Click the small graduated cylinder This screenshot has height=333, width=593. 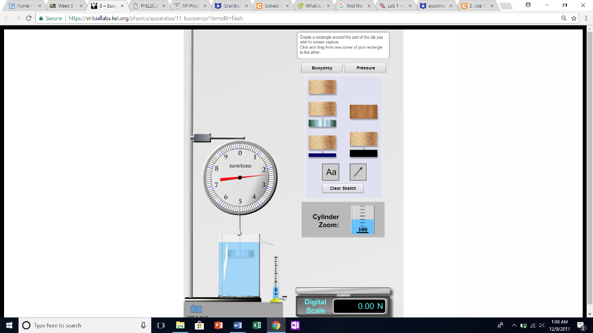(276, 277)
